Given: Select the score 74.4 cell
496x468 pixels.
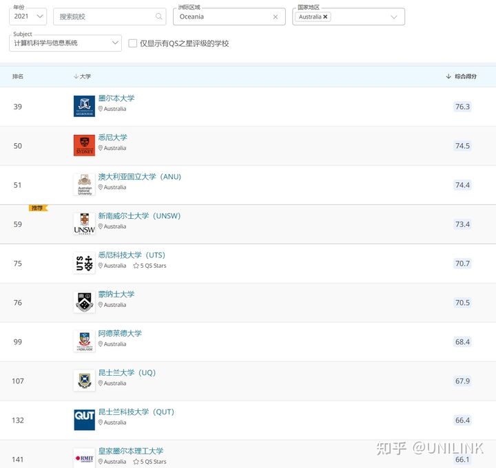Looking at the screenshot, I should point(462,185).
